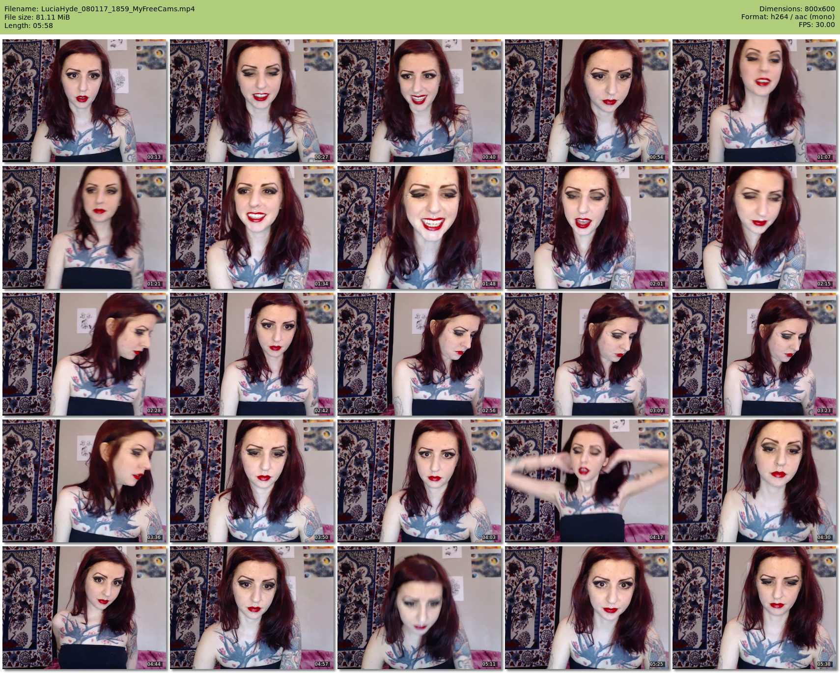Open the frame captured at 01:07
Image resolution: width=840 pixels, height=673 pixels.
[x=754, y=101]
